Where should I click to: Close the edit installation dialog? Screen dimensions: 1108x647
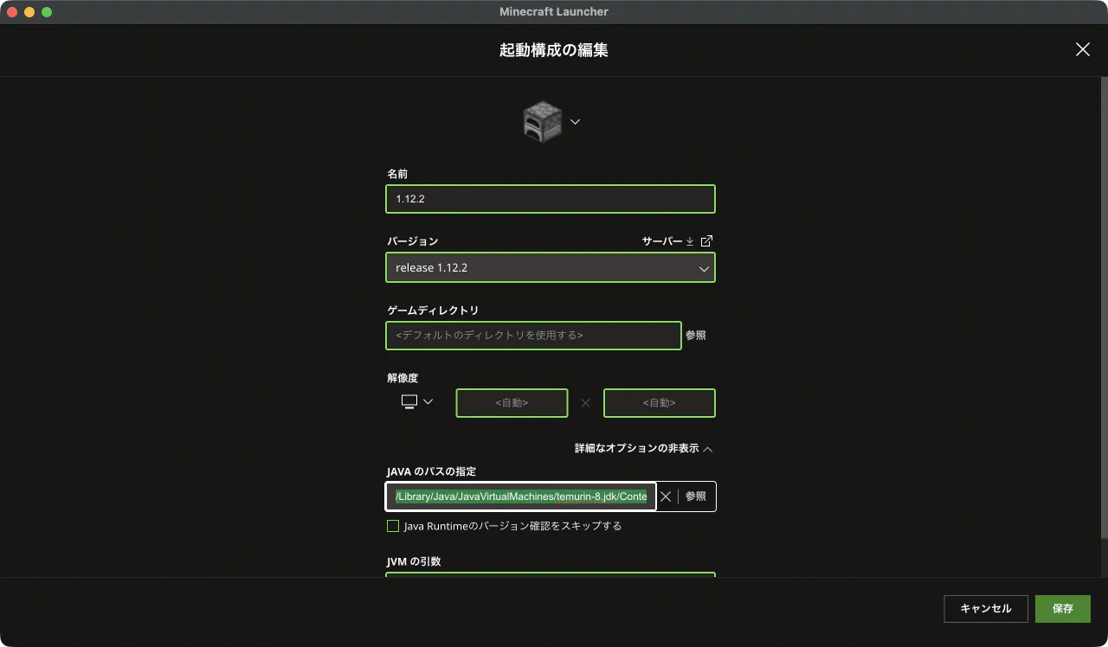tap(1082, 49)
